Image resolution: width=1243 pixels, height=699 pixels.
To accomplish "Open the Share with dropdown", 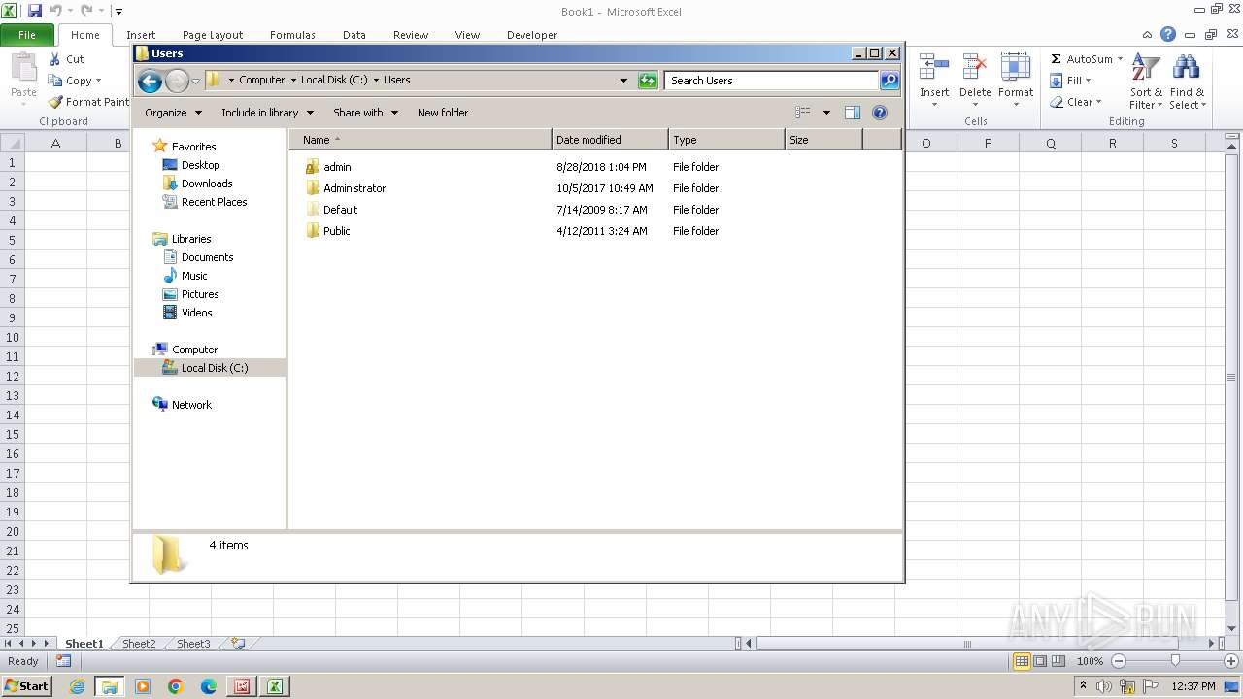I will (x=365, y=113).
